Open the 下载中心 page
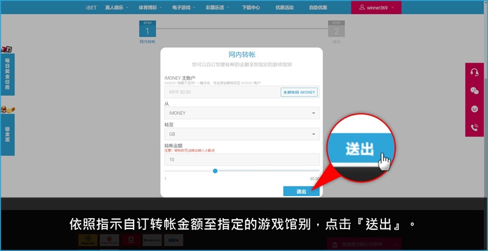The width and height of the screenshot is (488, 251). 251,7
